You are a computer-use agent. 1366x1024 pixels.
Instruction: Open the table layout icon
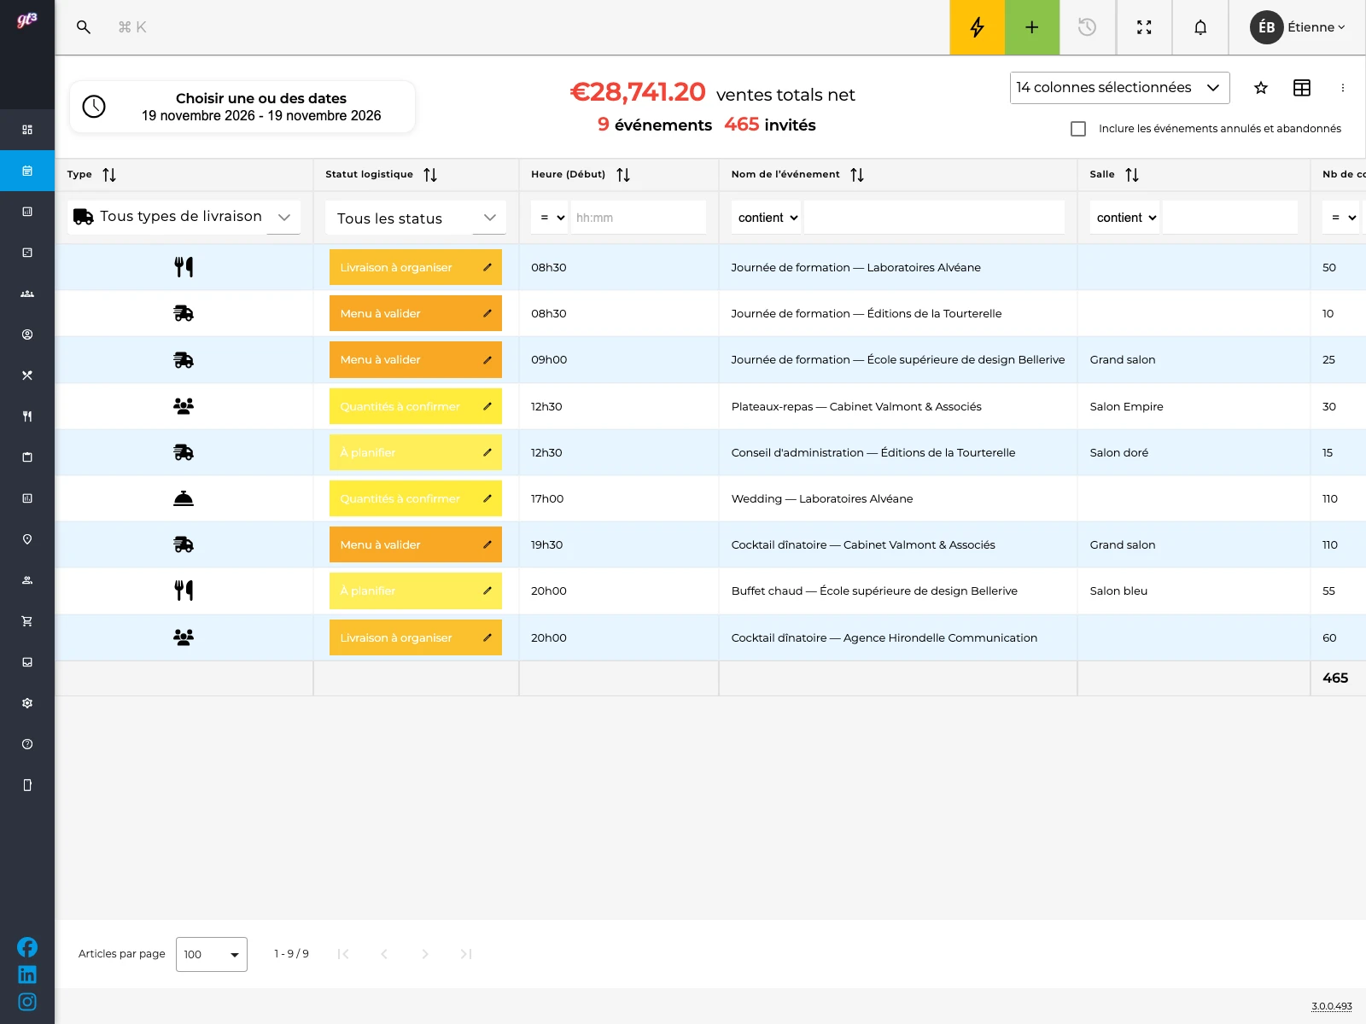(1302, 88)
